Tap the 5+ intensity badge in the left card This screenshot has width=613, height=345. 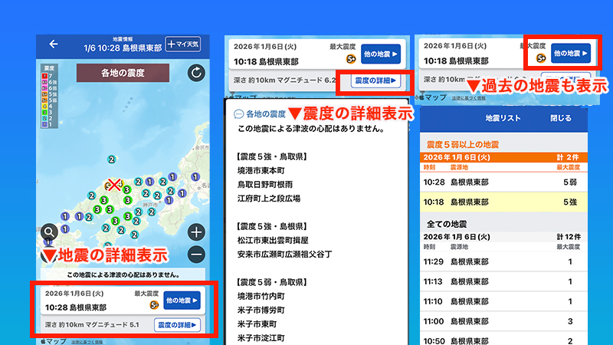154,305
